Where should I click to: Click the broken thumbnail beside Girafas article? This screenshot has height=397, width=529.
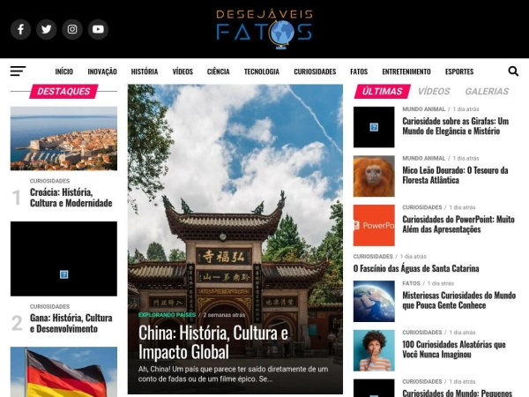(x=374, y=127)
